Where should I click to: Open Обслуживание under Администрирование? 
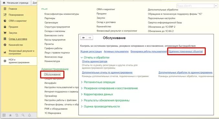click(52, 74)
